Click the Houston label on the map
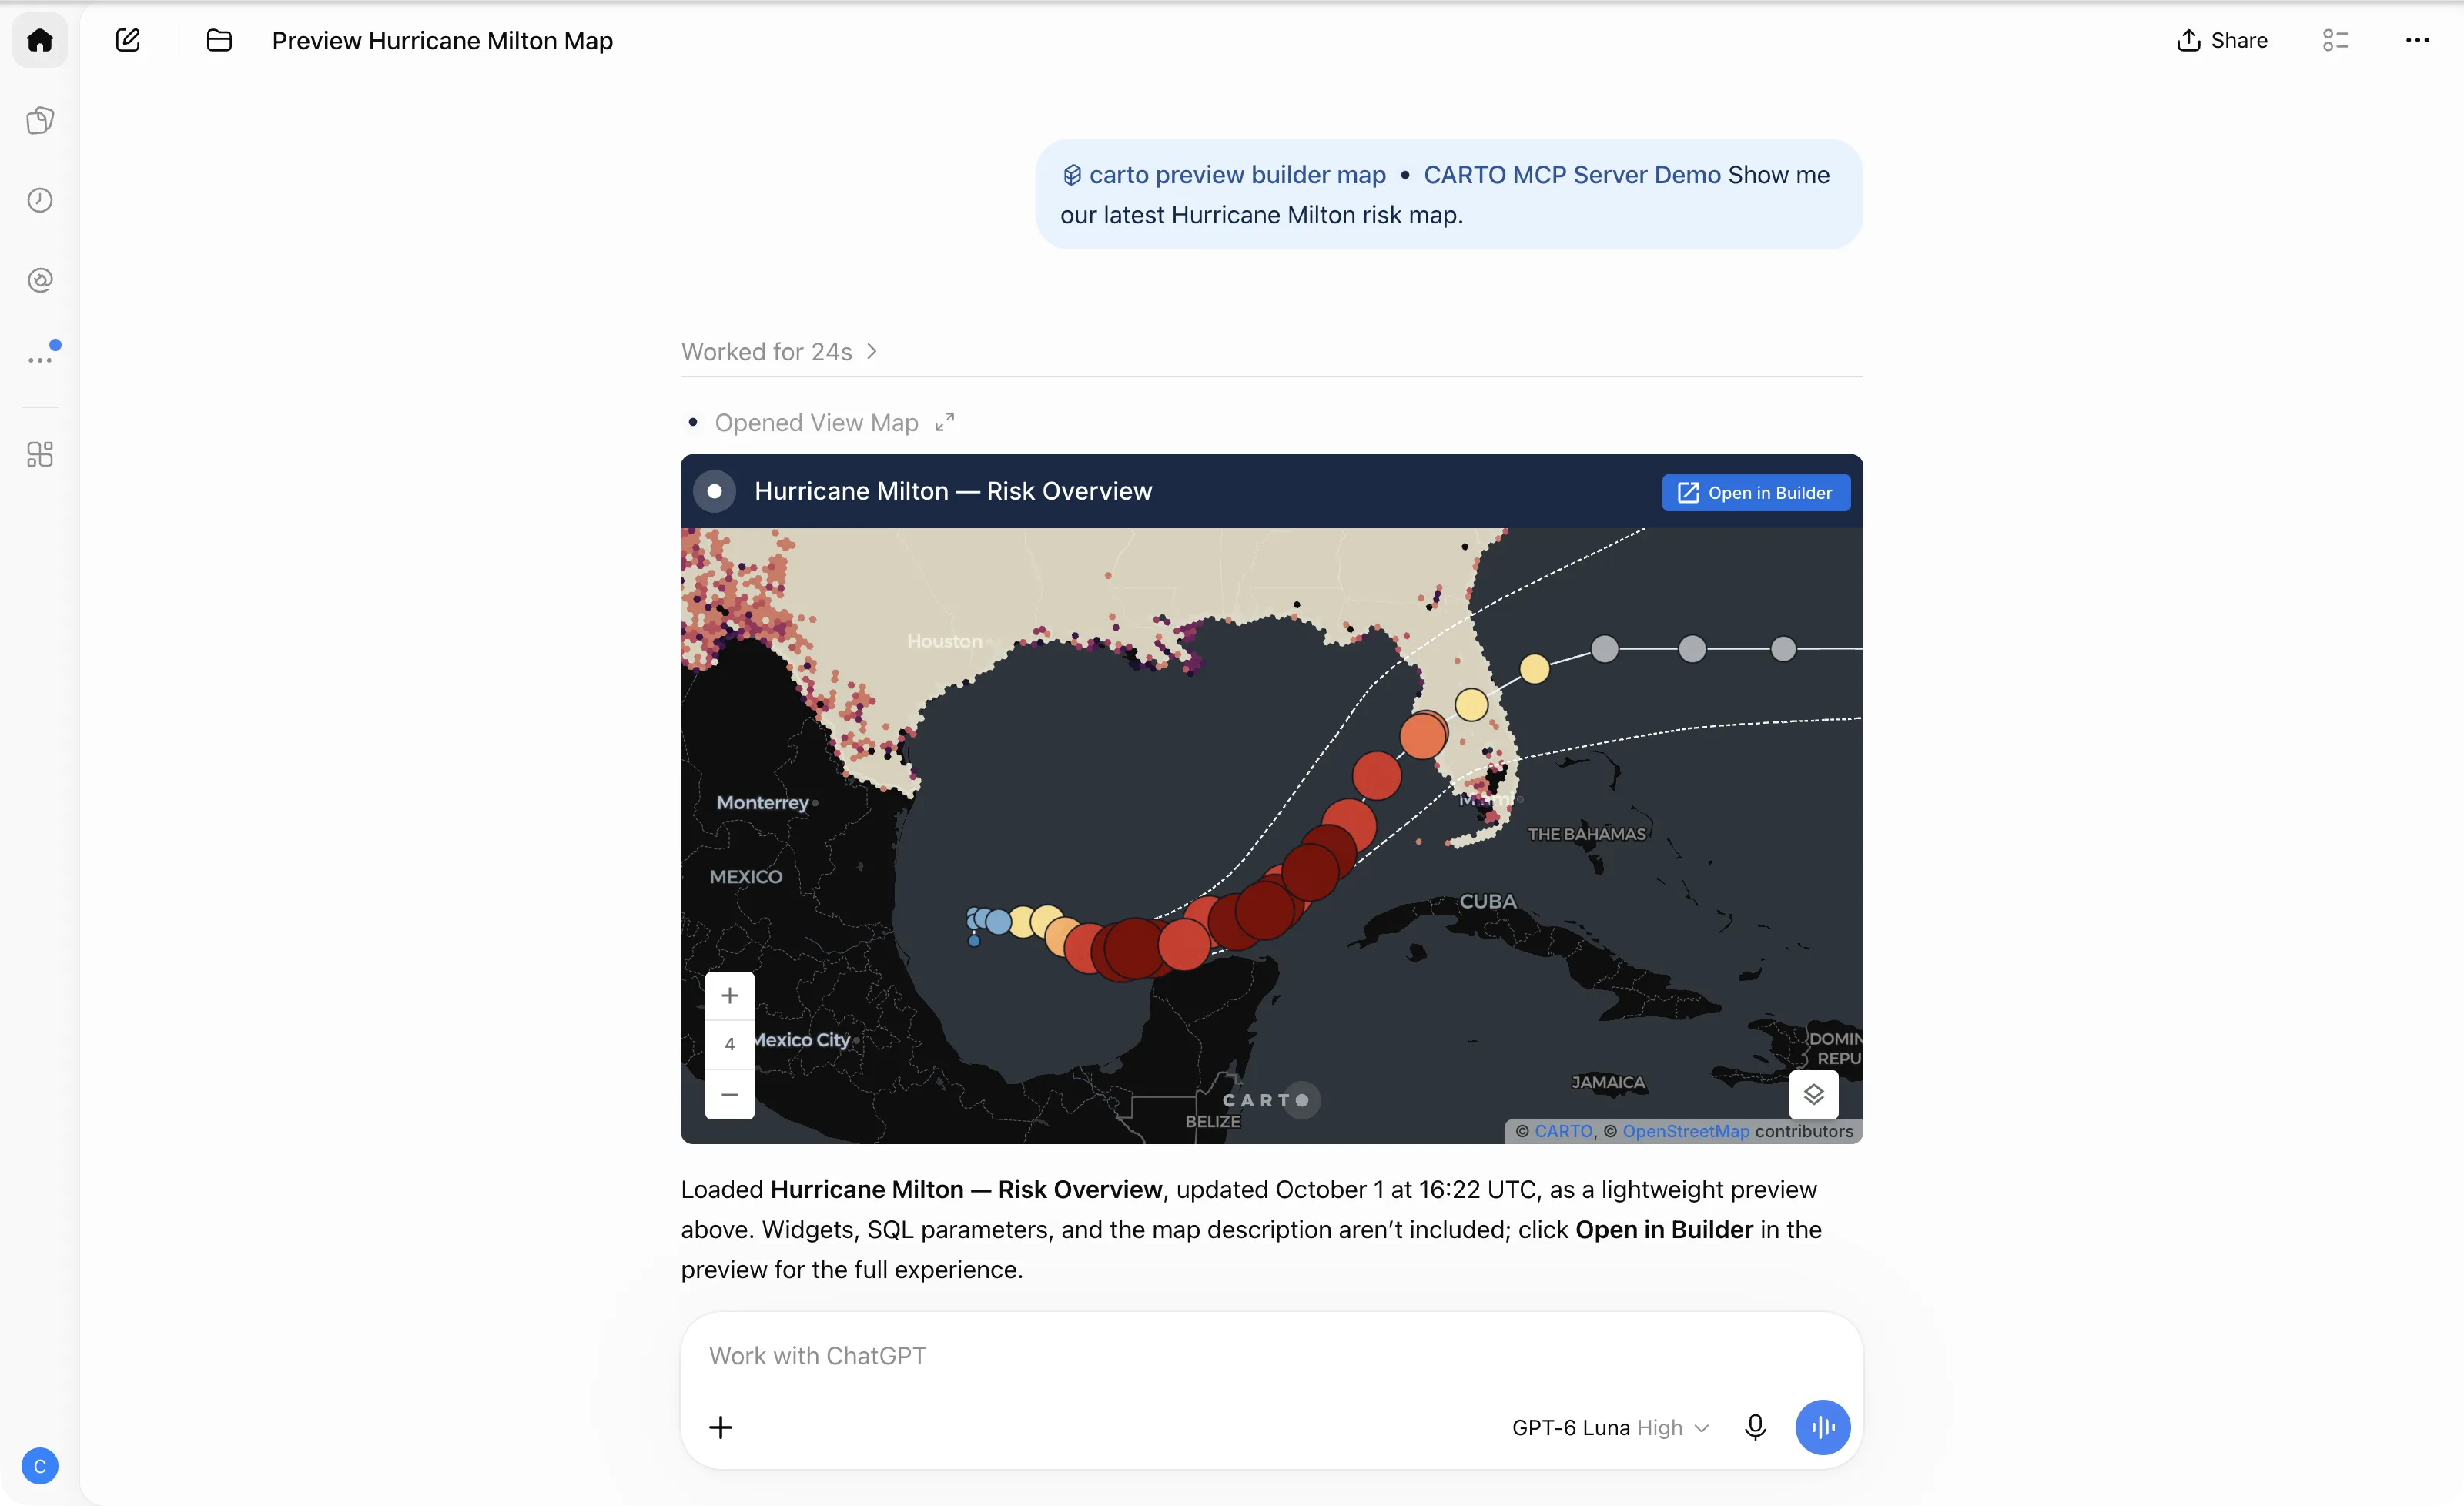 944,641
